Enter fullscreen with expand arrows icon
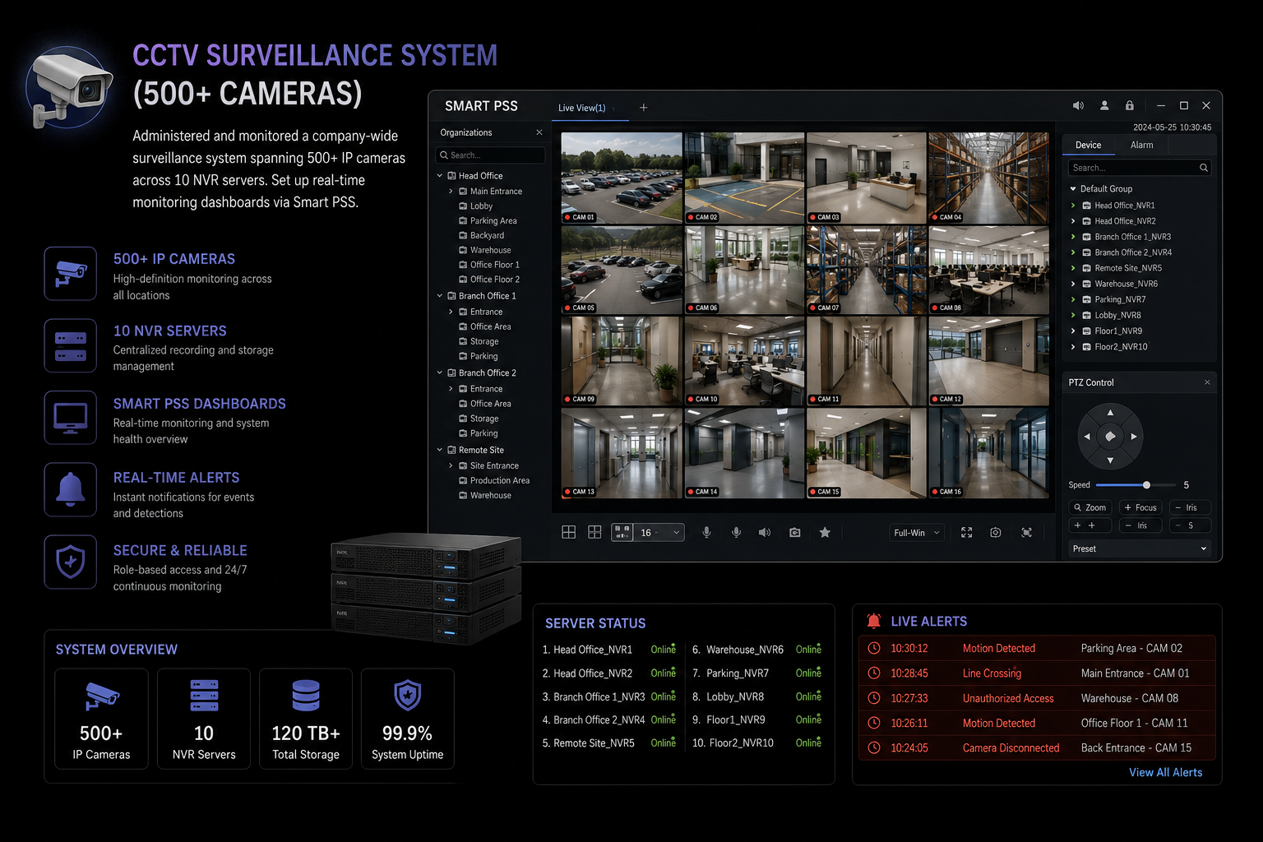The height and width of the screenshot is (842, 1263). 967,533
